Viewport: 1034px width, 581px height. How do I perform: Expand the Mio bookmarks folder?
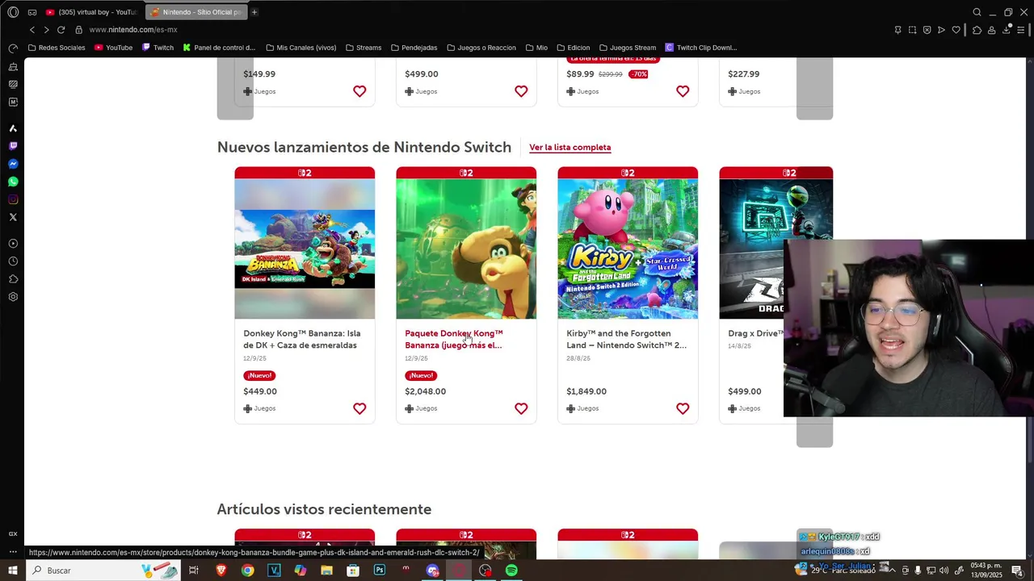[x=536, y=48]
